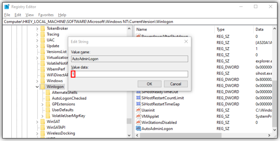Click the registry path address bar
Viewport: 280px width, 141px height.
click(140, 22)
